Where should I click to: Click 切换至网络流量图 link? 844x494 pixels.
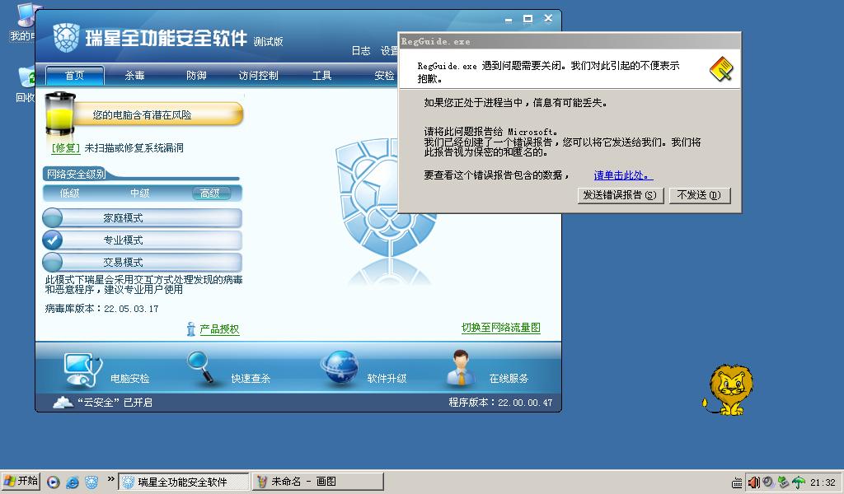click(x=500, y=328)
